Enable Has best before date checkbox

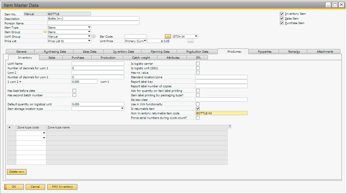pos(74,91)
